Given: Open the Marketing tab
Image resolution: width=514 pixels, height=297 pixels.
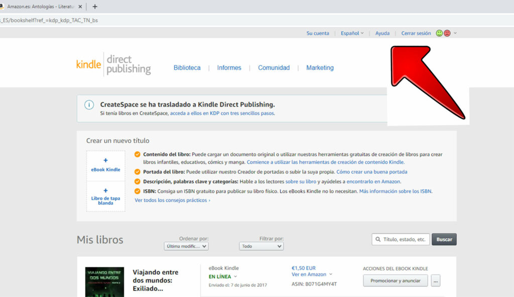Looking at the screenshot, I should [x=320, y=68].
